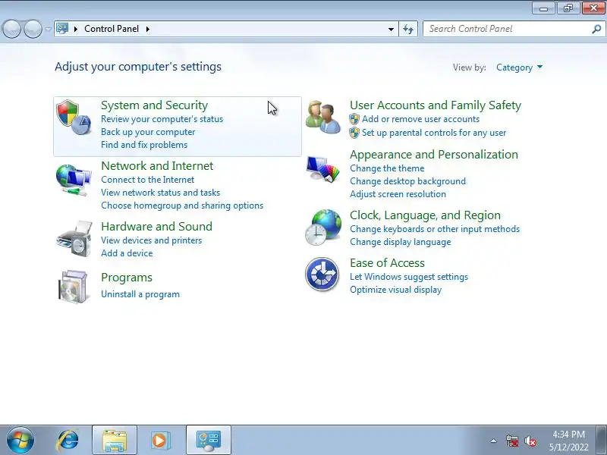Open Find and fix problems
This screenshot has width=607, height=455.
(x=144, y=145)
